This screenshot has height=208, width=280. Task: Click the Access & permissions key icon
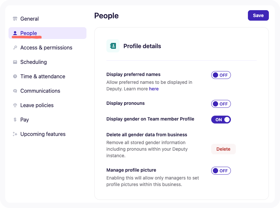pos(15,47)
